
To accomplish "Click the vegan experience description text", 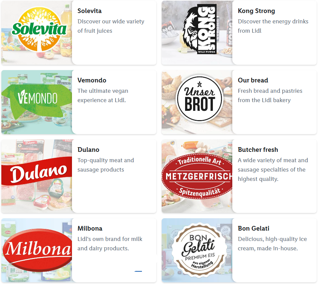I will click(102, 95).
